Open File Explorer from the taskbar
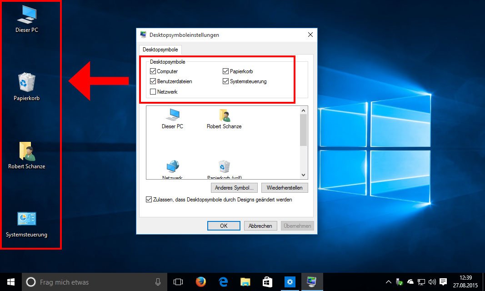Screen dimensions: 485x291 [245, 282]
